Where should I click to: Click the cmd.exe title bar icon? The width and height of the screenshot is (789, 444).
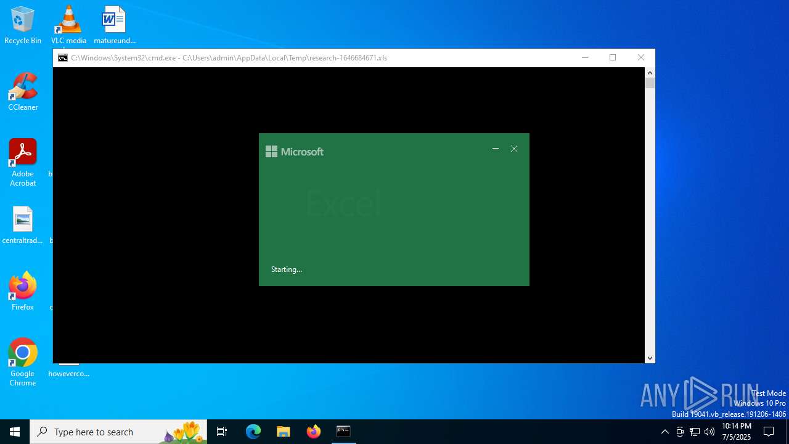[x=63, y=58]
